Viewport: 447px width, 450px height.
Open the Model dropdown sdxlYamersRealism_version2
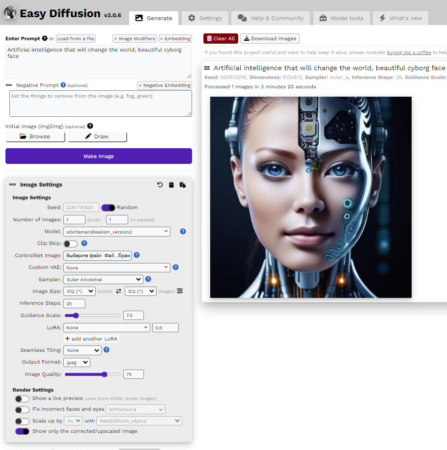[117, 231]
